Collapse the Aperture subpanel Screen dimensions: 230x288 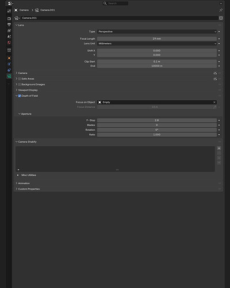click(20, 114)
